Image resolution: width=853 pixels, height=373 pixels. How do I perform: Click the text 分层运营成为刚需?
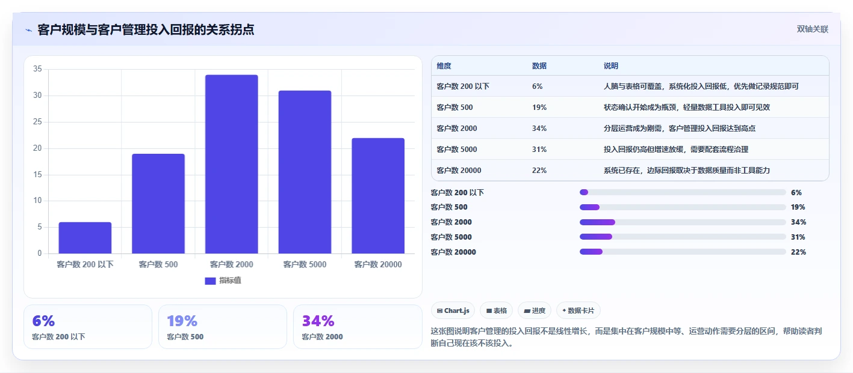(x=633, y=129)
